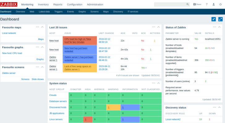Open the Lack of free swap space issue
This screenshot has height=123, width=225.
point(78,68)
